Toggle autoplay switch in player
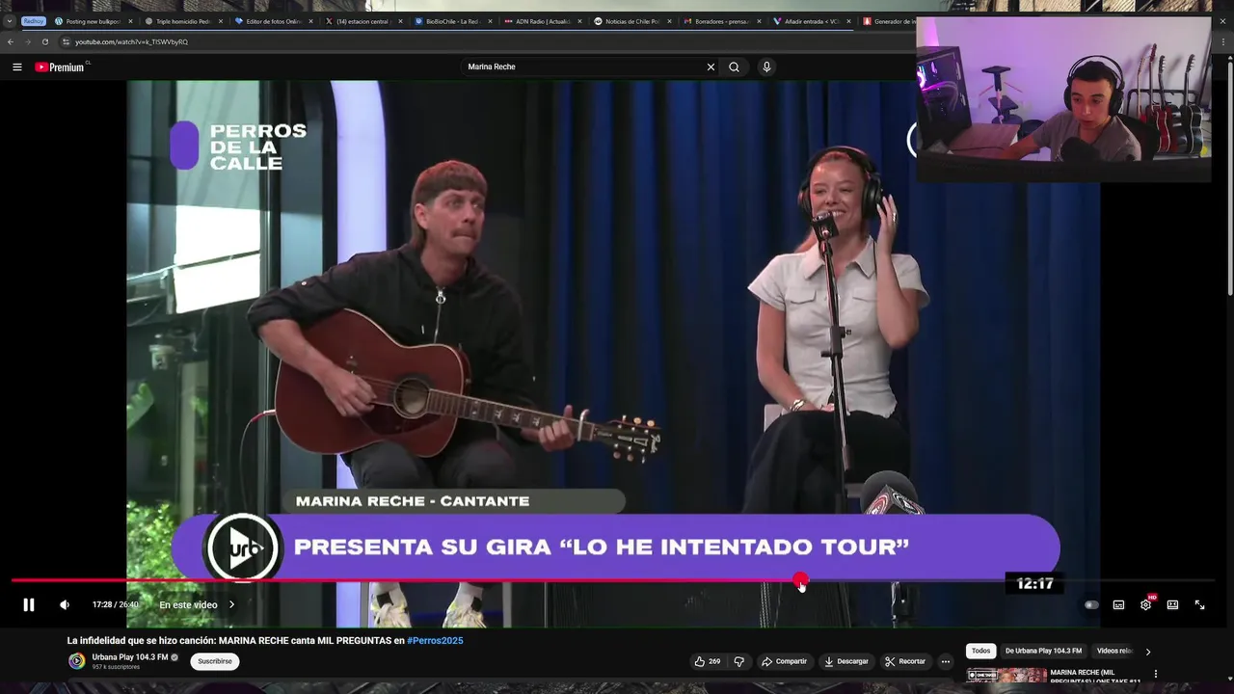 click(1091, 604)
